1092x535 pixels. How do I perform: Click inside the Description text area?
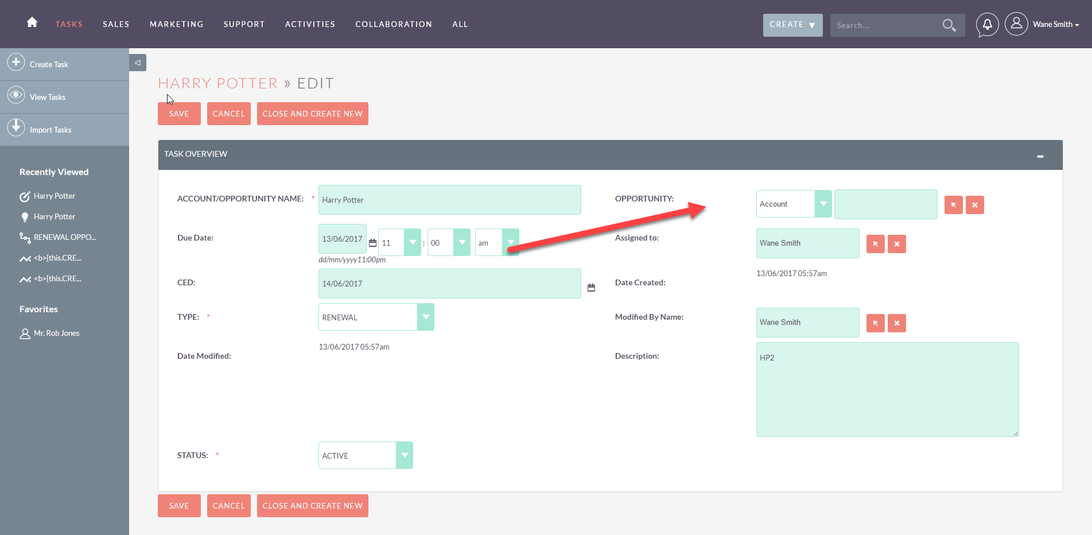[x=887, y=389]
